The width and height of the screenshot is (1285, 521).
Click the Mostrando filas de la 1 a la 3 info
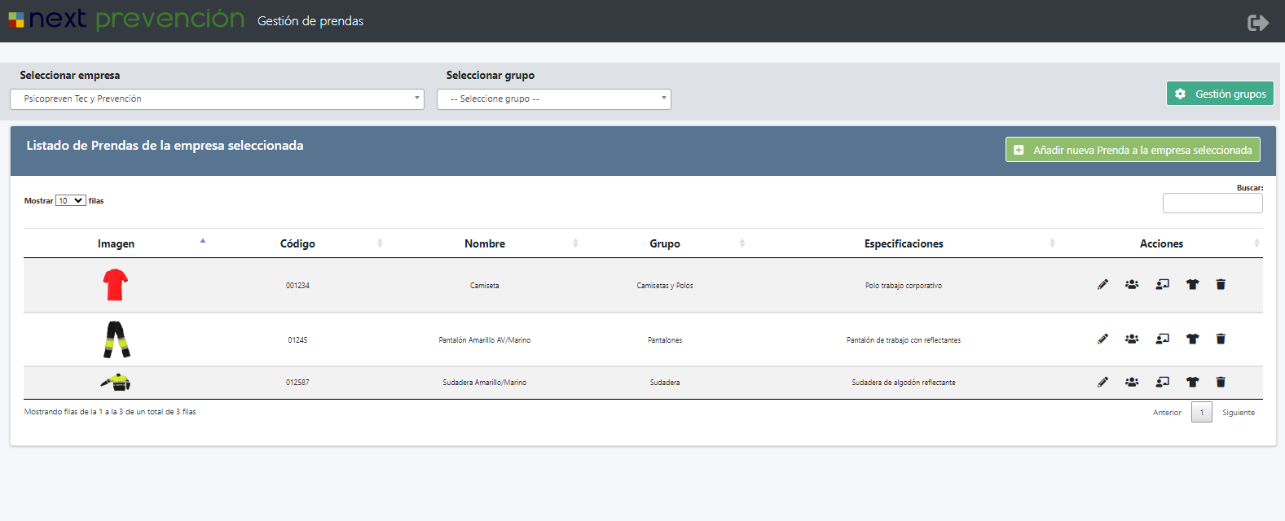pos(110,412)
